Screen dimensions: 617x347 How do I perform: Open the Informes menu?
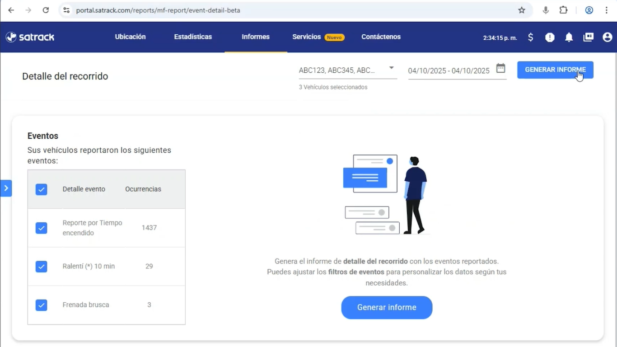(x=256, y=37)
